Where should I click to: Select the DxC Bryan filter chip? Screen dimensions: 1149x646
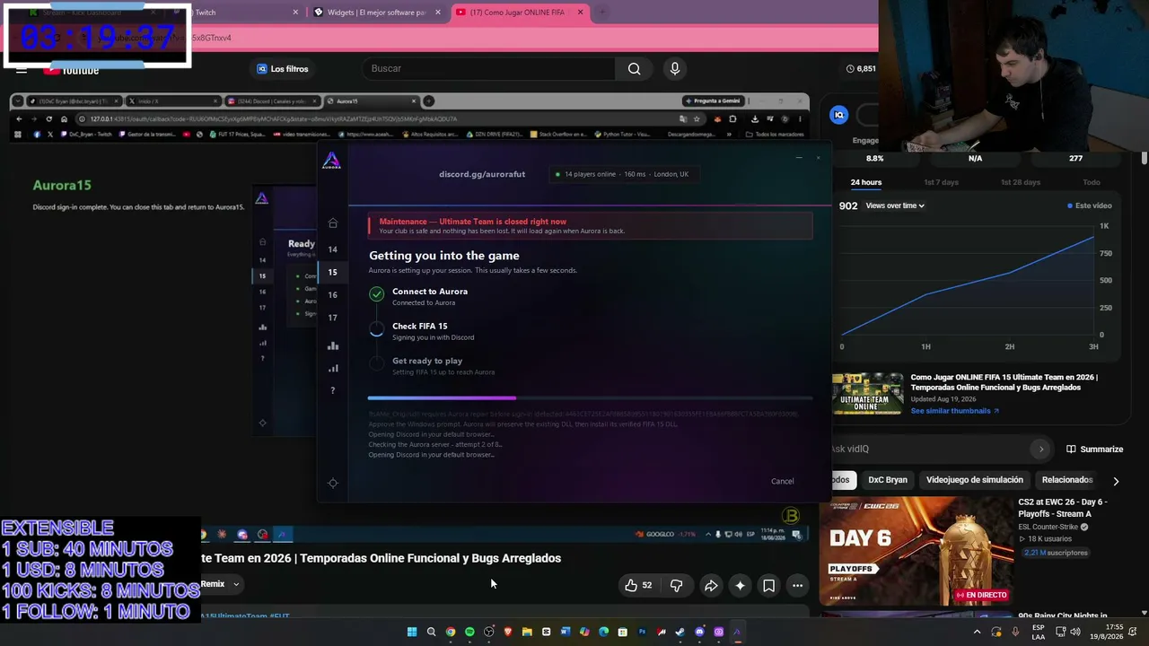888,480
